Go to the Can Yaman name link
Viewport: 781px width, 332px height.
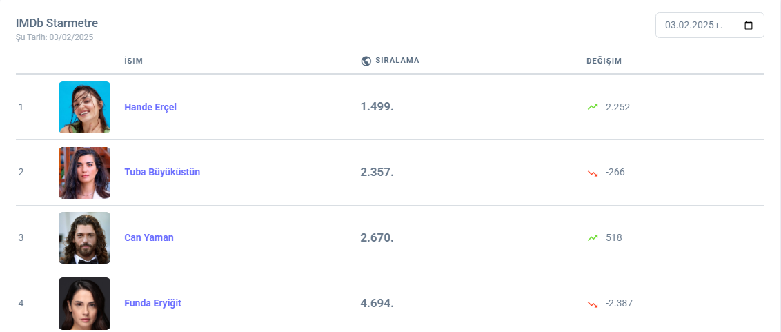coord(149,237)
